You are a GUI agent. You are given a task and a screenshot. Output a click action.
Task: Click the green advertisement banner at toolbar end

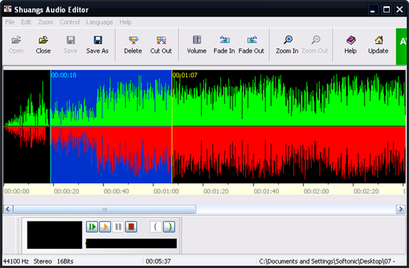coord(401,46)
